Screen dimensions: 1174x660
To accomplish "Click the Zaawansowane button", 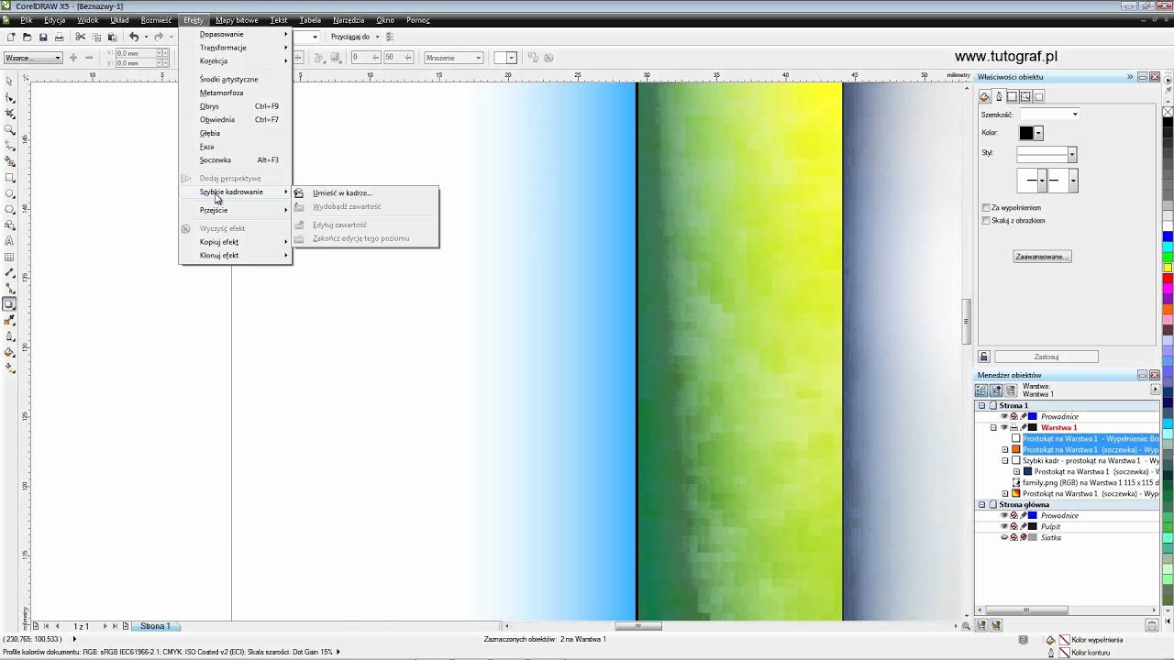I will (1042, 257).
